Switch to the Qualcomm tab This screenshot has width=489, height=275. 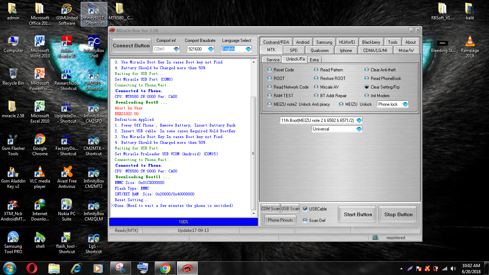[x=320, y=50]
